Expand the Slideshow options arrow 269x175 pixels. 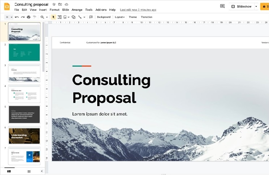[x=256, y=7]
